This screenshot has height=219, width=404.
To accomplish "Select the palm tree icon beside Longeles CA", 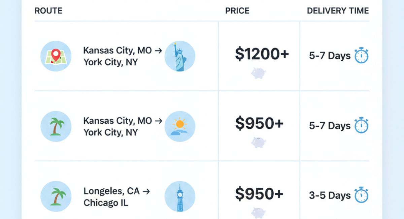I will click(x=56, y=196).
